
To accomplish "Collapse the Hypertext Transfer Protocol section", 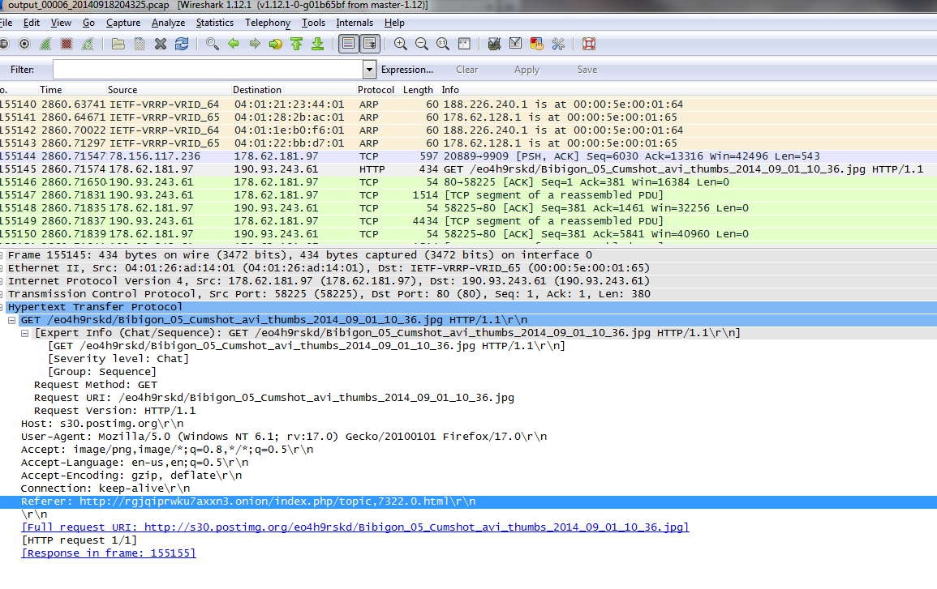I will pos(1,307).
